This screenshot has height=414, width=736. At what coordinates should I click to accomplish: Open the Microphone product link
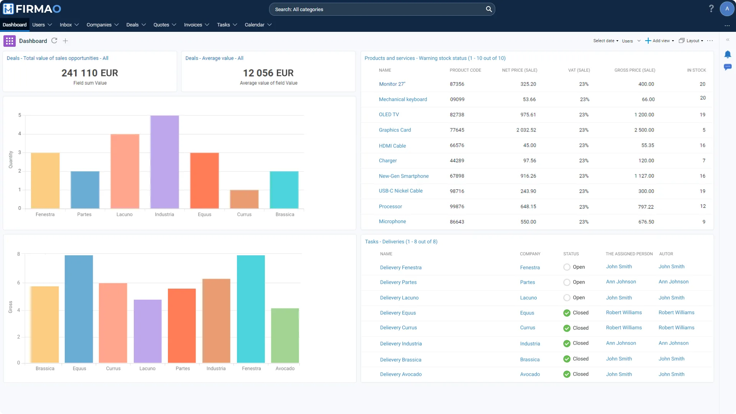392,222
